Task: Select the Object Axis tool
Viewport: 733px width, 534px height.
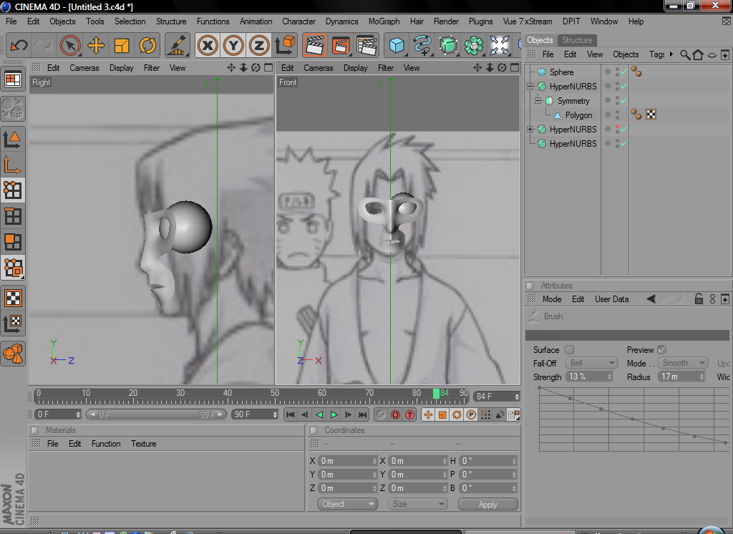Action: click(13, 165)
